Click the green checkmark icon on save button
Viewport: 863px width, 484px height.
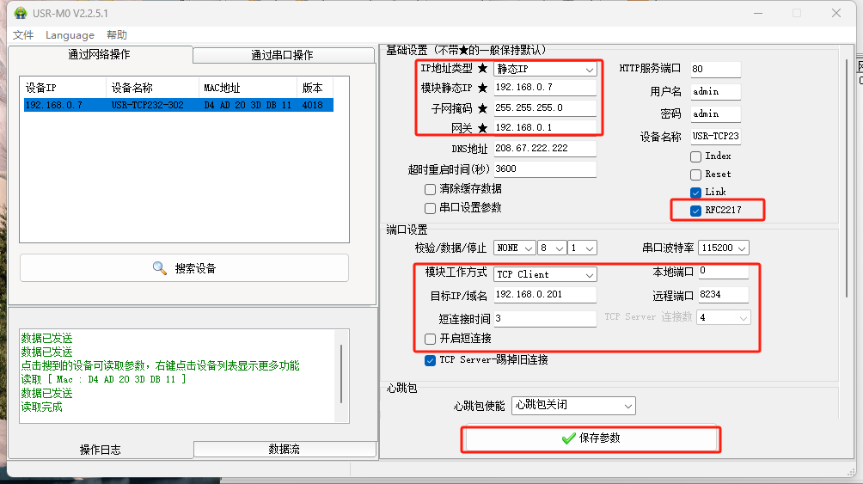[x=568, y=438]
